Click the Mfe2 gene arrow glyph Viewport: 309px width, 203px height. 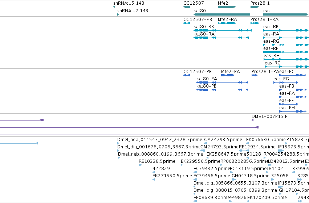pos(227,7)
